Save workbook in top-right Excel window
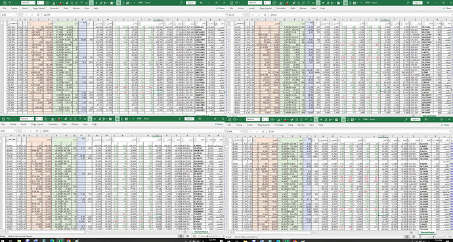Screen dimensions: 453x242 [x=231, y=3]
